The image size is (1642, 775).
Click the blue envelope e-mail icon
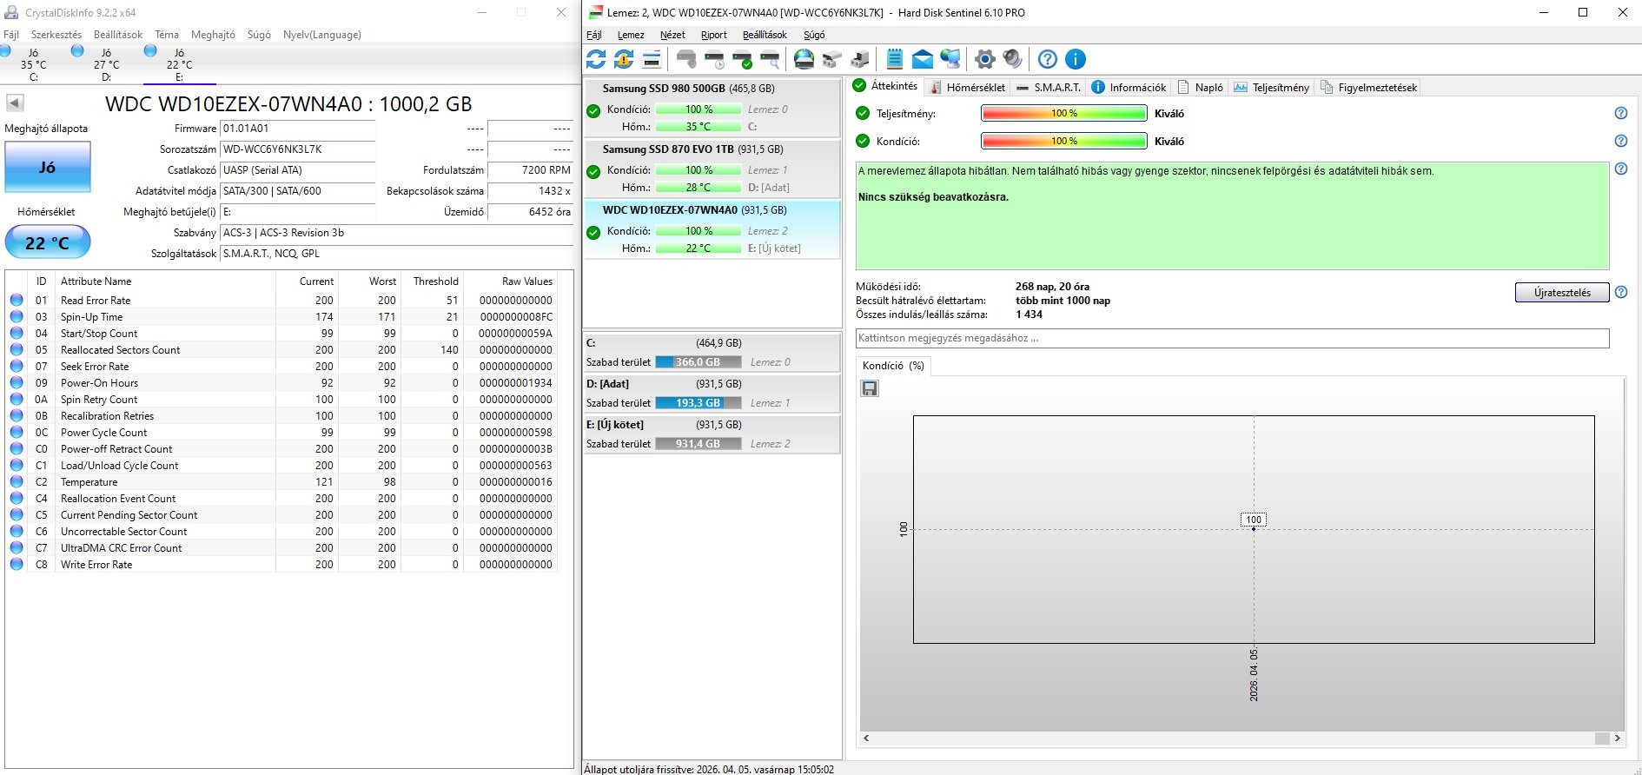pos(923,59)
